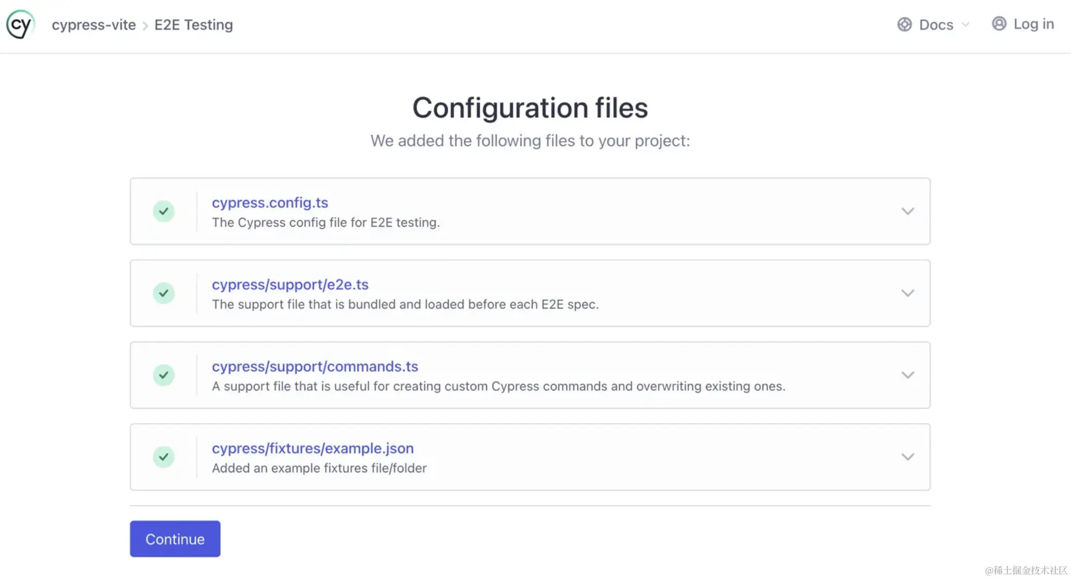The width and height of the screenshot is (1071, 579).
Task: Open the cypress.config.ts filename link
Action: 270,203
